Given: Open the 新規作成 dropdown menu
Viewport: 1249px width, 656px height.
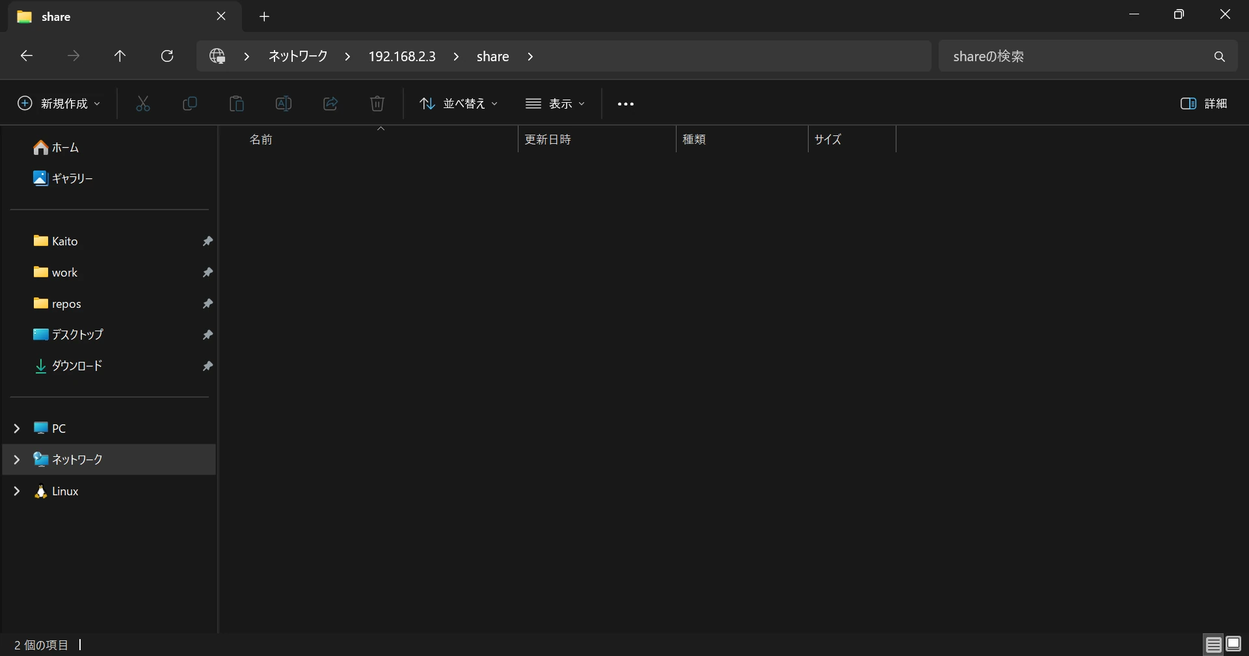Looking at the screenshot, I should click(59, 103).
